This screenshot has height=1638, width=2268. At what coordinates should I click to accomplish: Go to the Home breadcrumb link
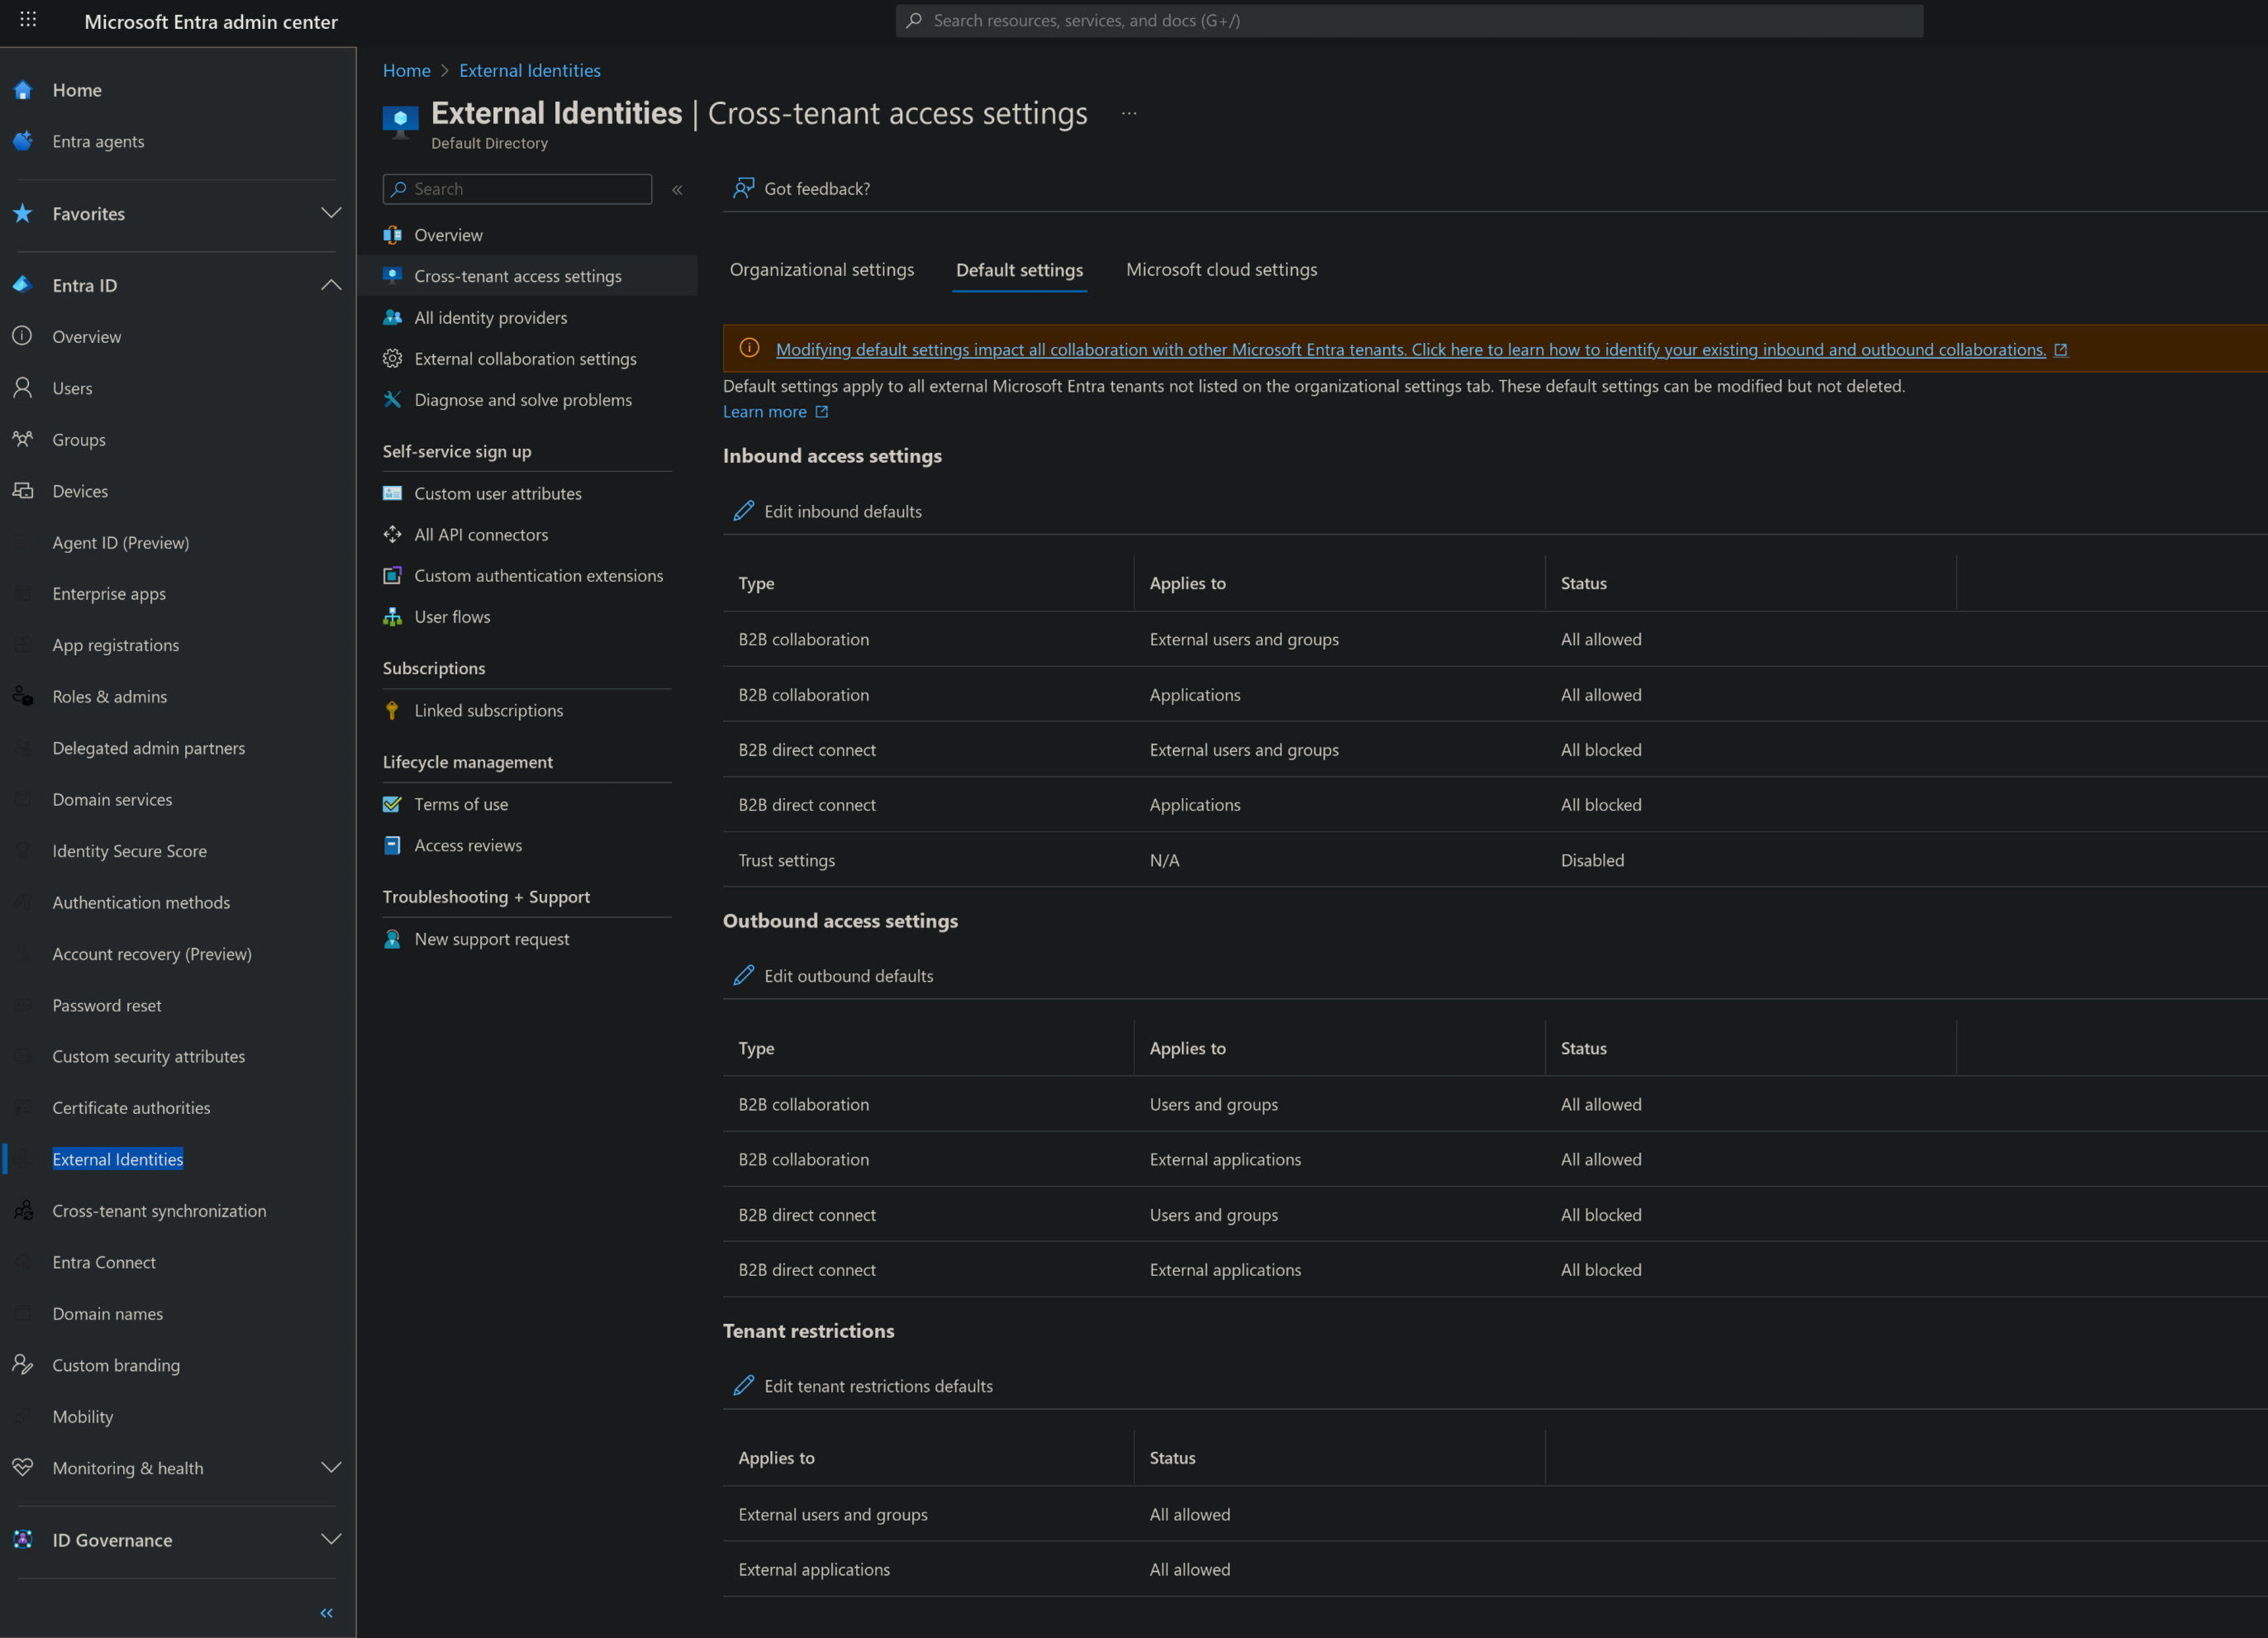[406, 70]
